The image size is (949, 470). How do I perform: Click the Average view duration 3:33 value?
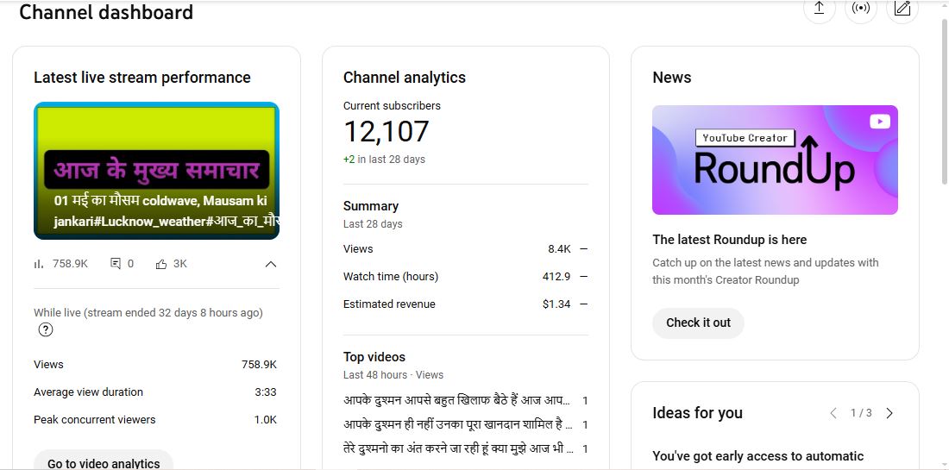(x=266, y=392)
